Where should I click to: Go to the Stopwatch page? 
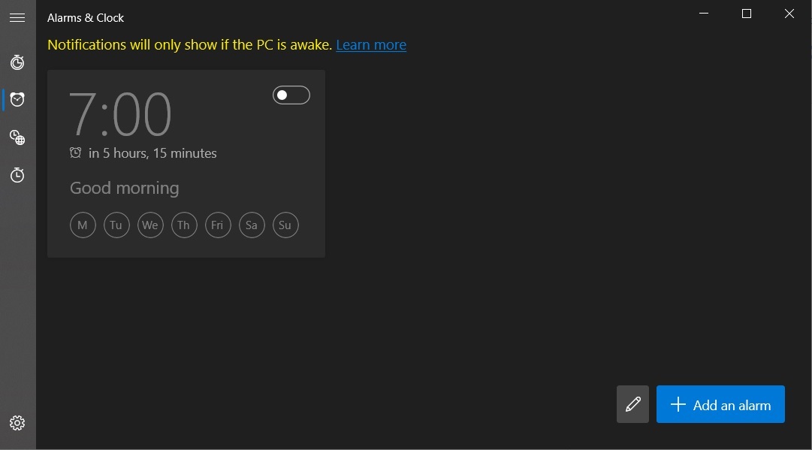[17, 175]
